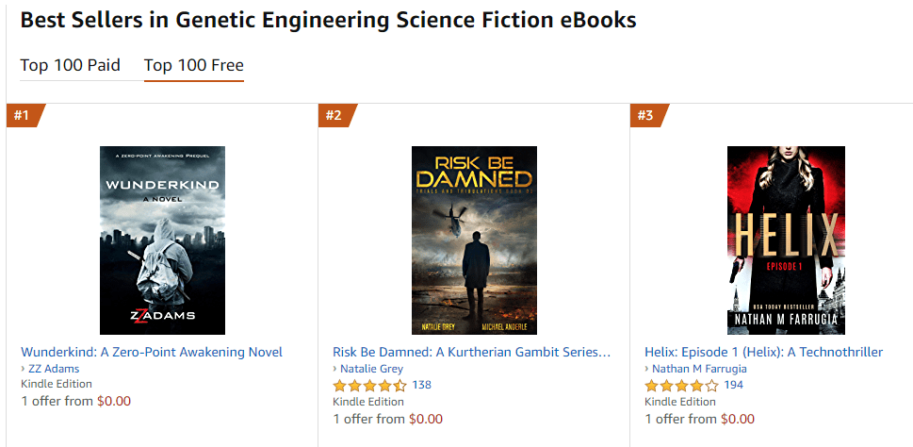
Task: Switch to Top 100 Paid tab
Action: pyautogui.click(x=70, y=65)
